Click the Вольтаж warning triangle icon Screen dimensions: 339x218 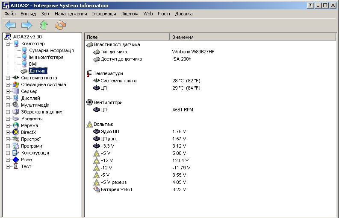pyautogui.click(x=89, y=124)
